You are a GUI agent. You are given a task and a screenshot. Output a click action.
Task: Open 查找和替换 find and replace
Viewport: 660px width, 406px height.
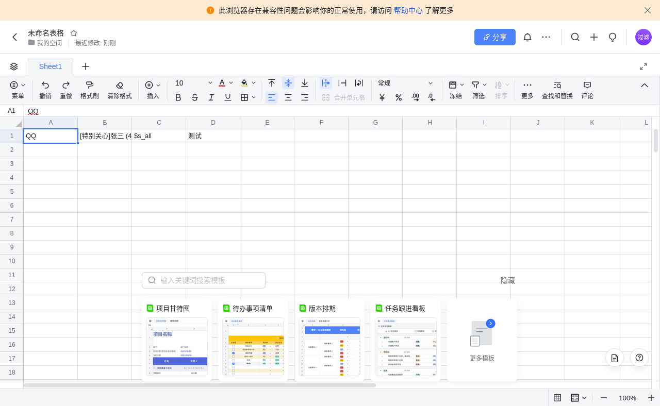tap(557, 90)
